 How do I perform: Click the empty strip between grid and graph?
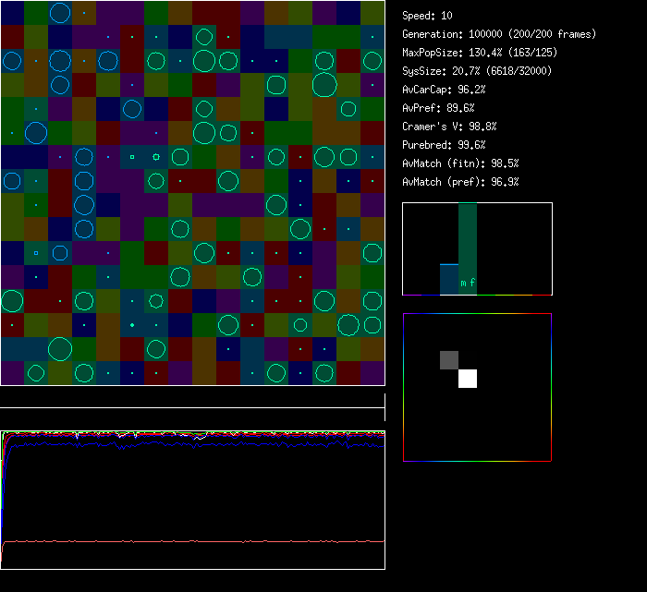[192, 398]
